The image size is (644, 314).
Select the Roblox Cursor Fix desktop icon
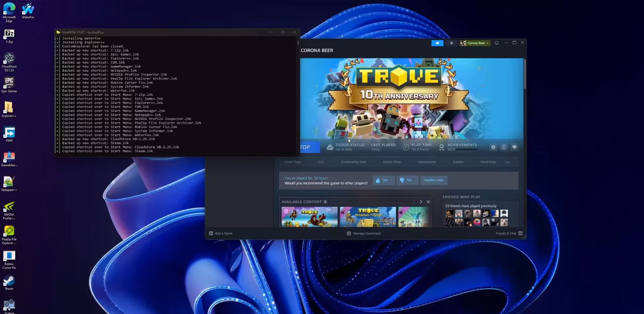(x=9, y=260)
